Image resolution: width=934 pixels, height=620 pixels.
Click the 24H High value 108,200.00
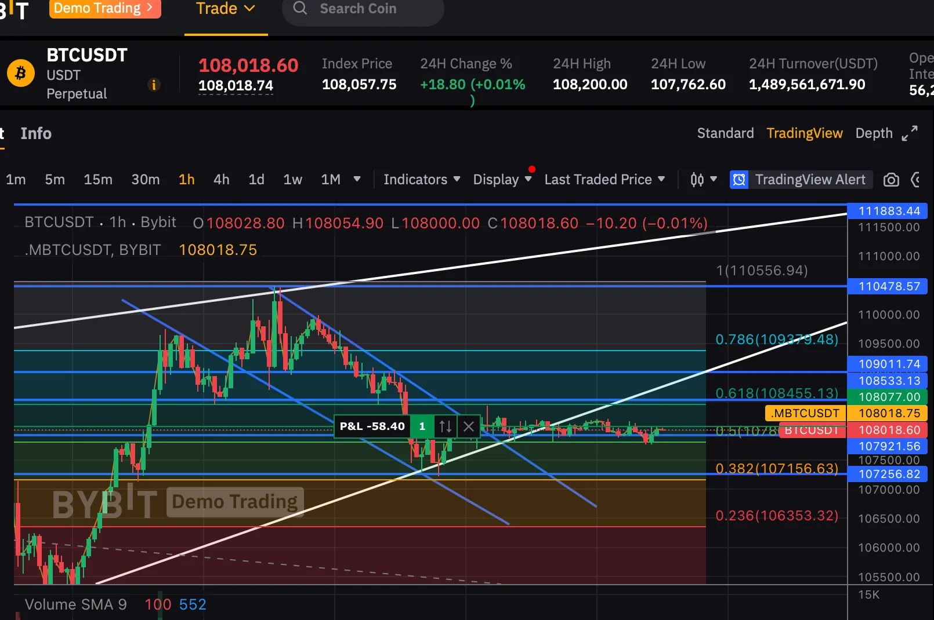[x=590, y=85]
